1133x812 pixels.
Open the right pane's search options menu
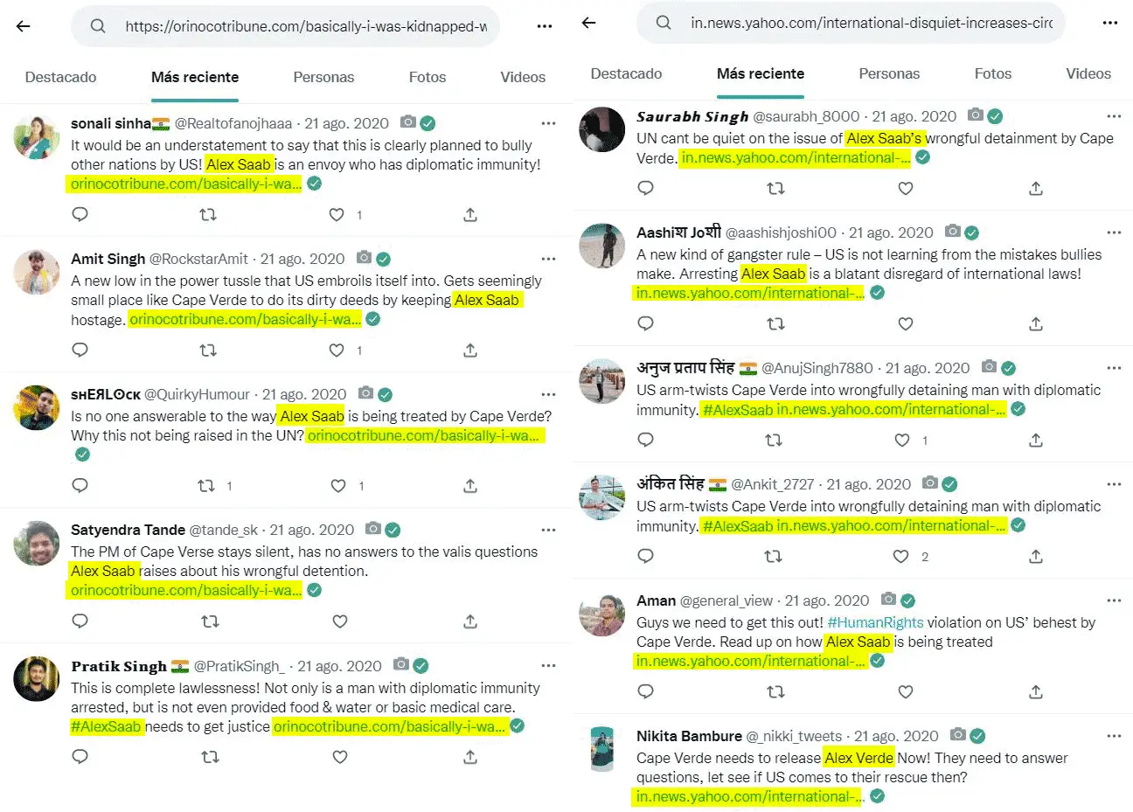pyautogui.click(x=1110, y=23)
